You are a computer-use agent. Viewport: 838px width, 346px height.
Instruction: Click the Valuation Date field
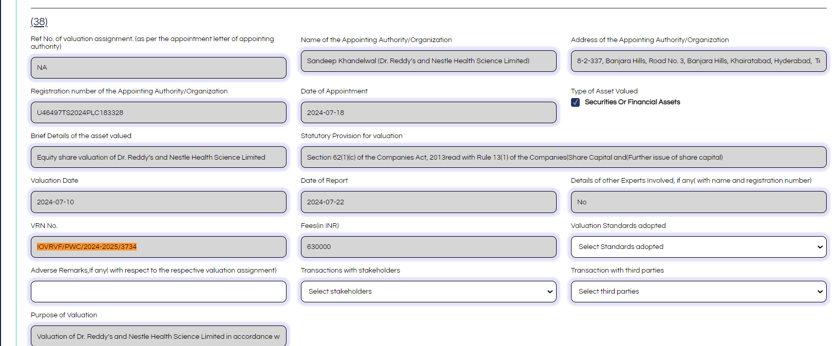click(158, 202)
